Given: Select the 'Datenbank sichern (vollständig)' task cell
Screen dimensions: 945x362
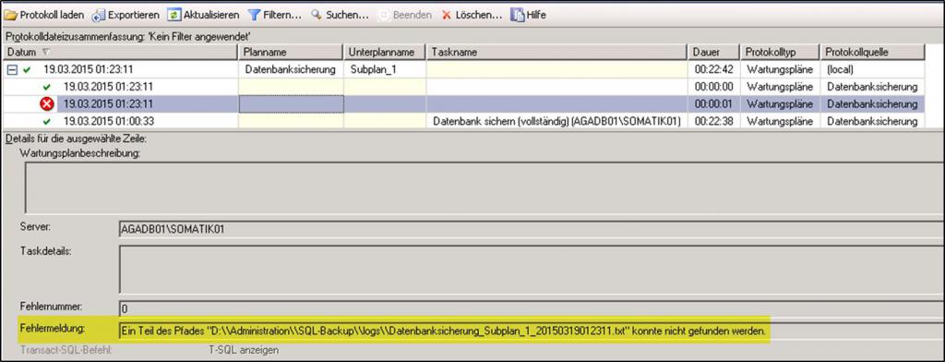Looking at the screenshot, I should pos(557,122).
